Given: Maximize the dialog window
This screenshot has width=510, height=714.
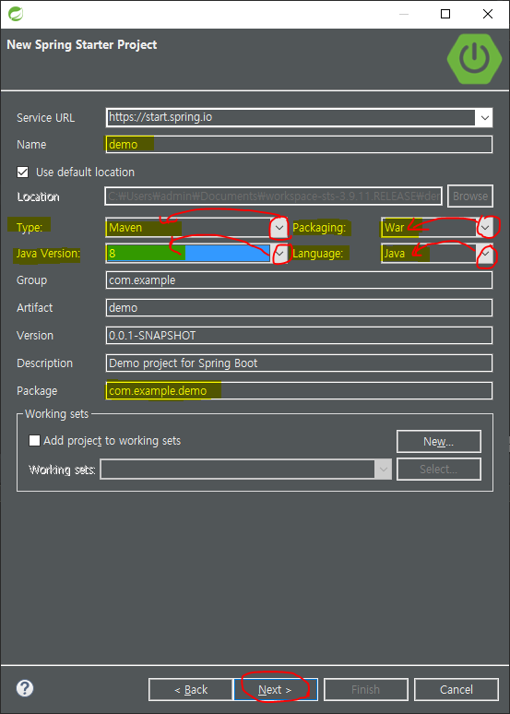Looking at the screenshot, I should (x=445, y=14).
